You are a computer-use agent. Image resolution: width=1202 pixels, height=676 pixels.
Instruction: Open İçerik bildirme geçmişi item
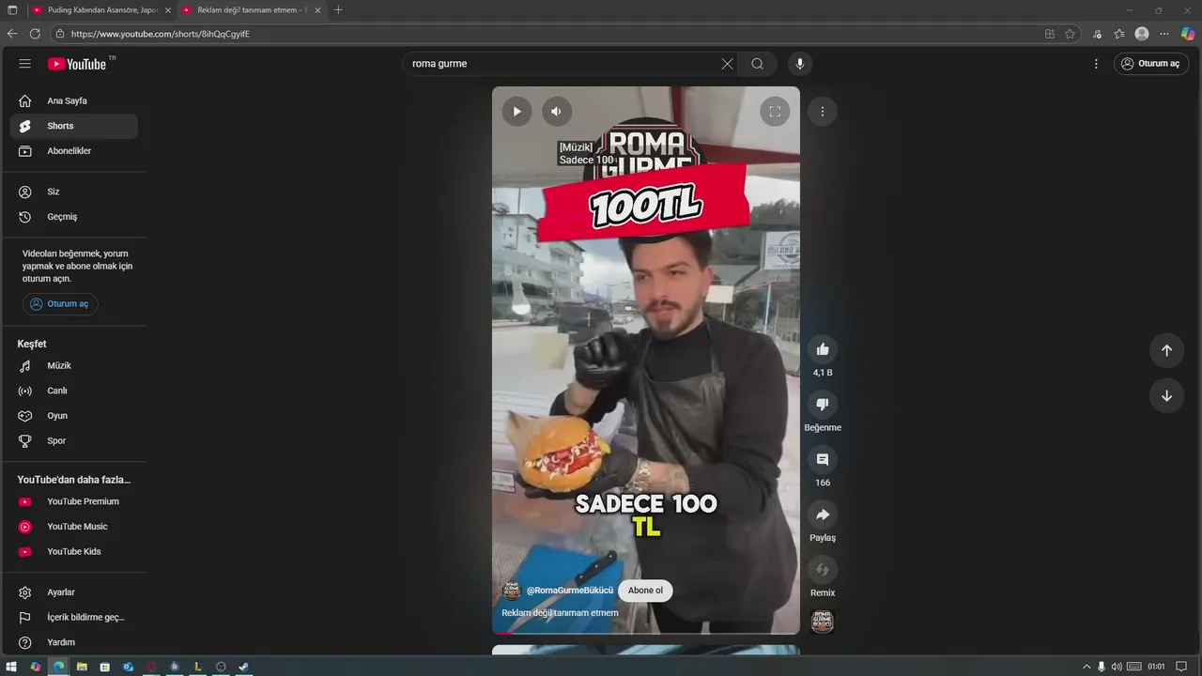(74, 618)
